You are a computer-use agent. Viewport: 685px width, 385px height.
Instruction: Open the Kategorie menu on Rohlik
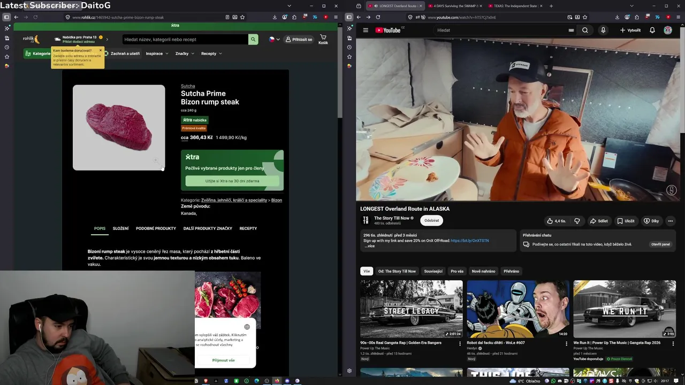37,53
